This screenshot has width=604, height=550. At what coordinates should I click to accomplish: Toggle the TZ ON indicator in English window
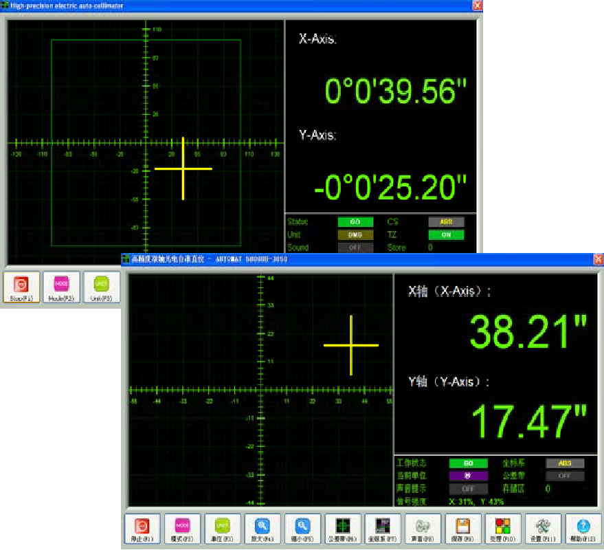tap(446, 235)
